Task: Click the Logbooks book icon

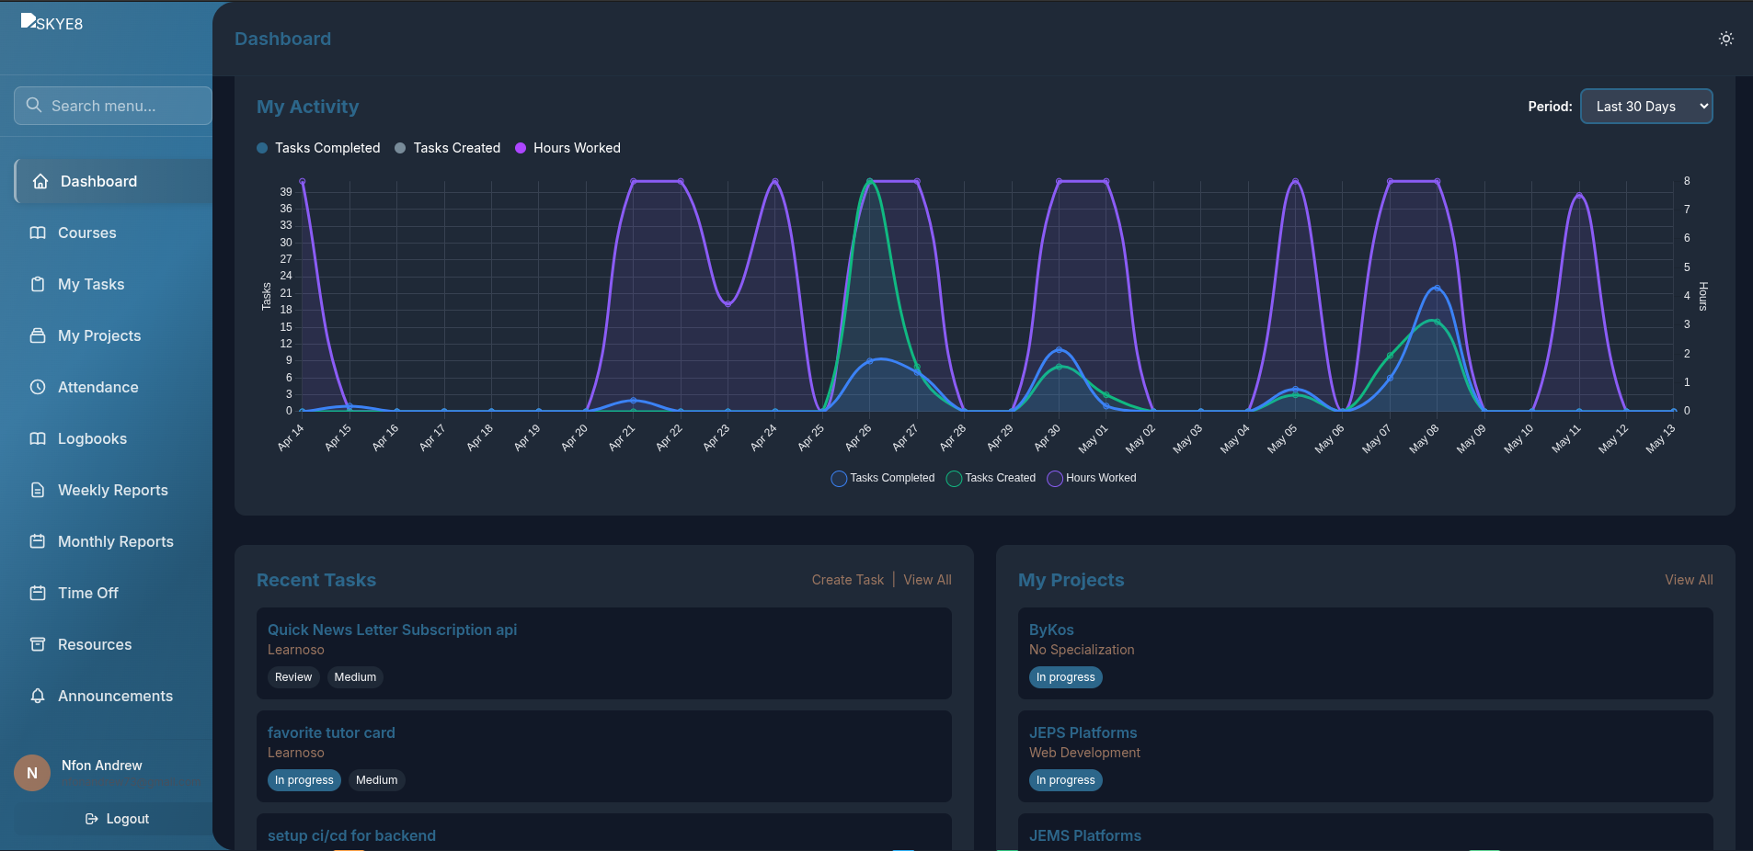Action: [38, 438]
